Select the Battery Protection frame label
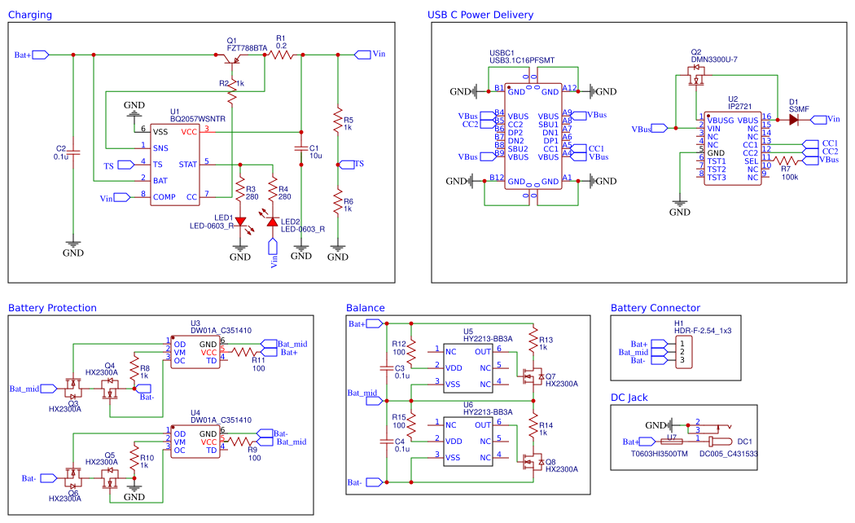The width and height of the screenshot is (855, 523). pos(51,308)
